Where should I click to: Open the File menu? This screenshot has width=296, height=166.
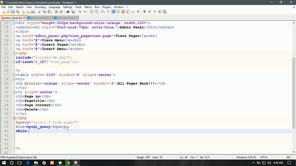tap(3, 7)
